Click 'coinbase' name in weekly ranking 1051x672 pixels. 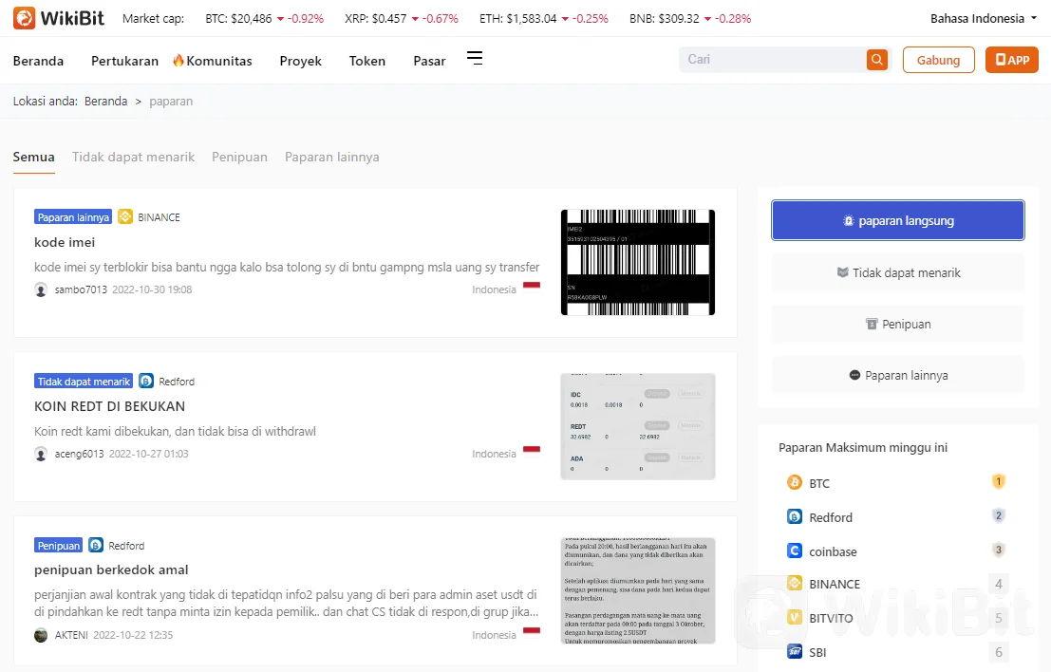833,551
